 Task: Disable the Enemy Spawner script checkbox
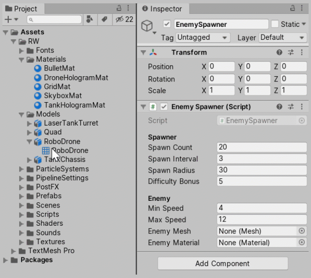click(164, 107)
